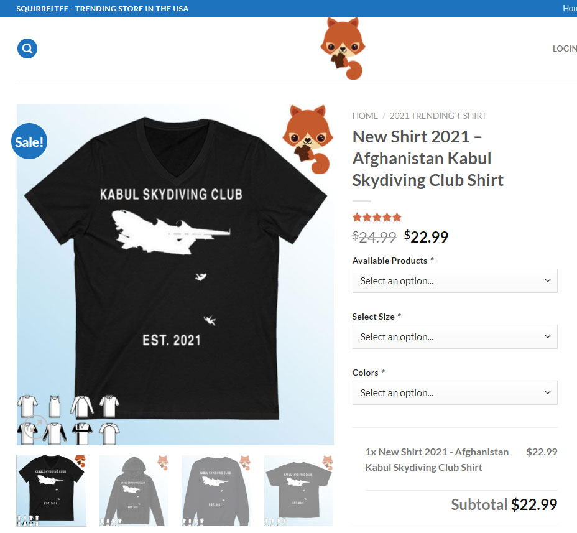This screenshot has height=533, width=577.
Task: Click the polo shirt style icon
Action: pos(108,406)
